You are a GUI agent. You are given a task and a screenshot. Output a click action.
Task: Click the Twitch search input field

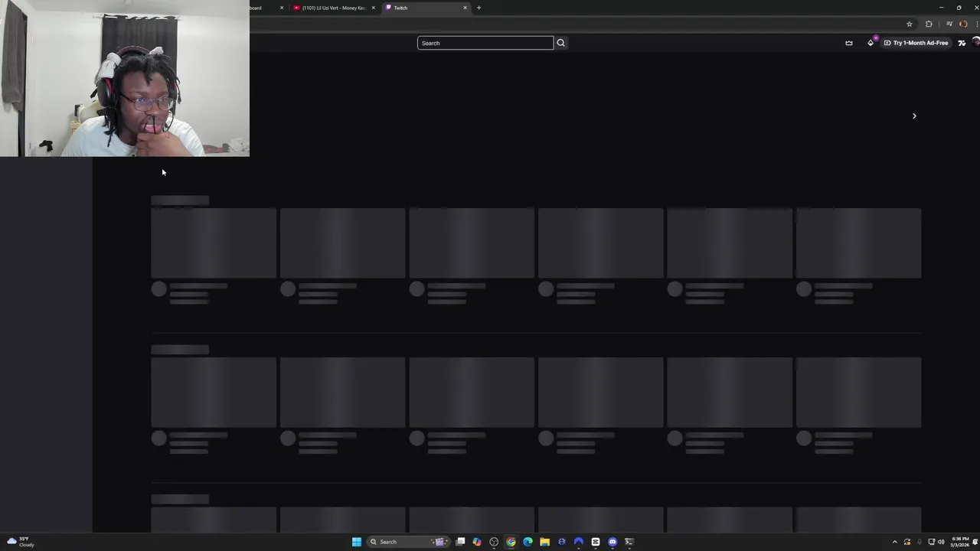[x=485, y=43]
